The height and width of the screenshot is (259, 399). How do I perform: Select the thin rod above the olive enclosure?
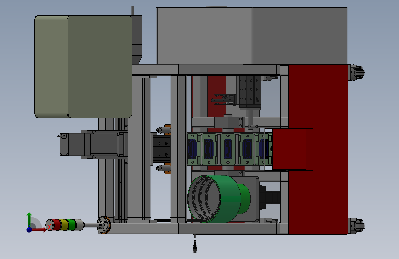tap(133, 11)
